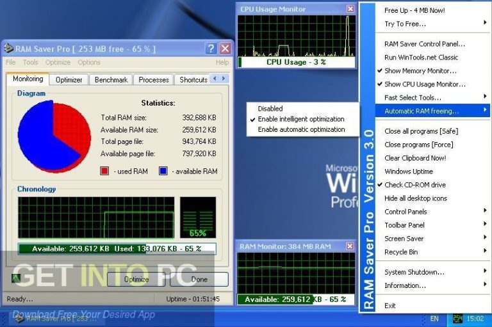The width and height of the screenshot is (492, 327).
Task: Switch to the Monitoring tab
Action: tap(28, 79)
